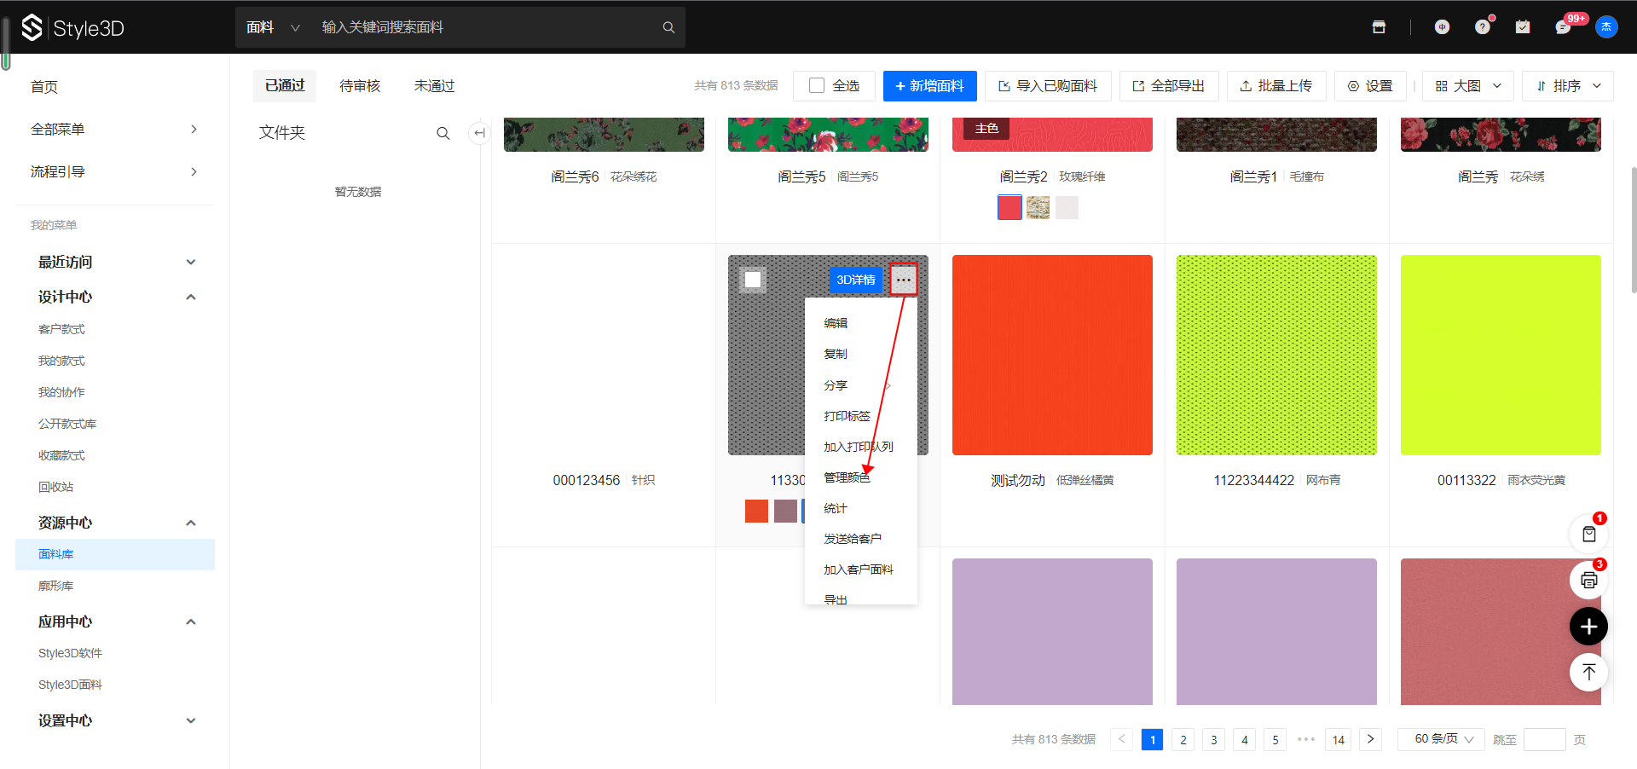
Task: Open the three-dot more options button
Action: [904, 280]
